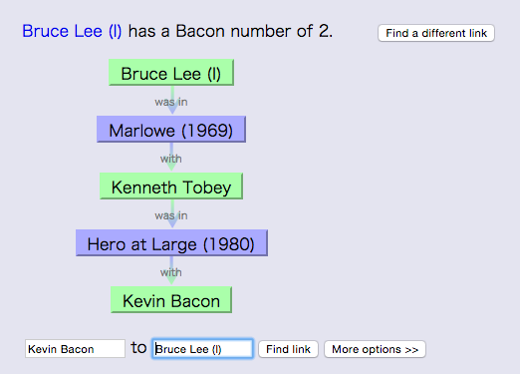Image resolution: width=520 pixels, height=374 pixels.
Task: Click the digit 2 ending the heading
Action: pos(326,31)
